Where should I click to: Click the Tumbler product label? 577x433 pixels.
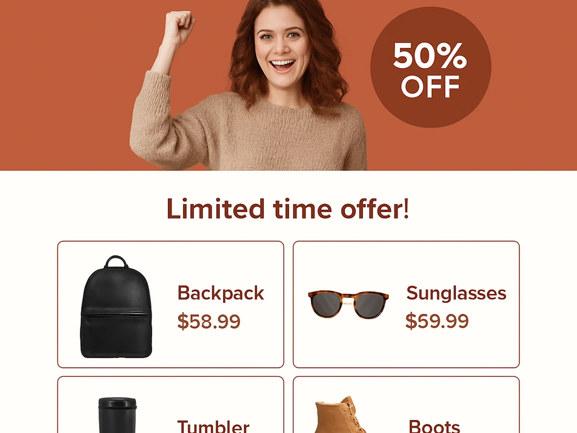pyautogui.click(x=213, y=426)
